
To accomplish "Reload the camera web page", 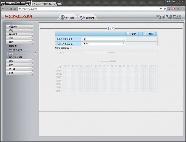I will point(11,9).
